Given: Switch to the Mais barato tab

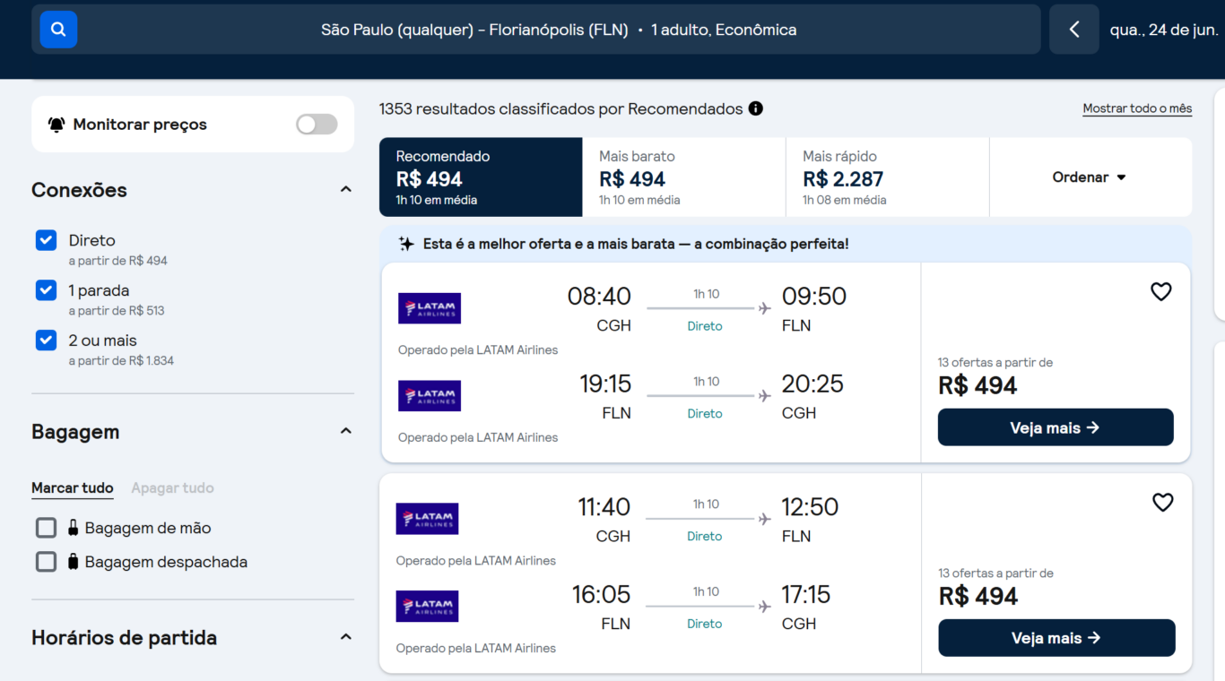Looking at the screenshot, I should (683, 177).
